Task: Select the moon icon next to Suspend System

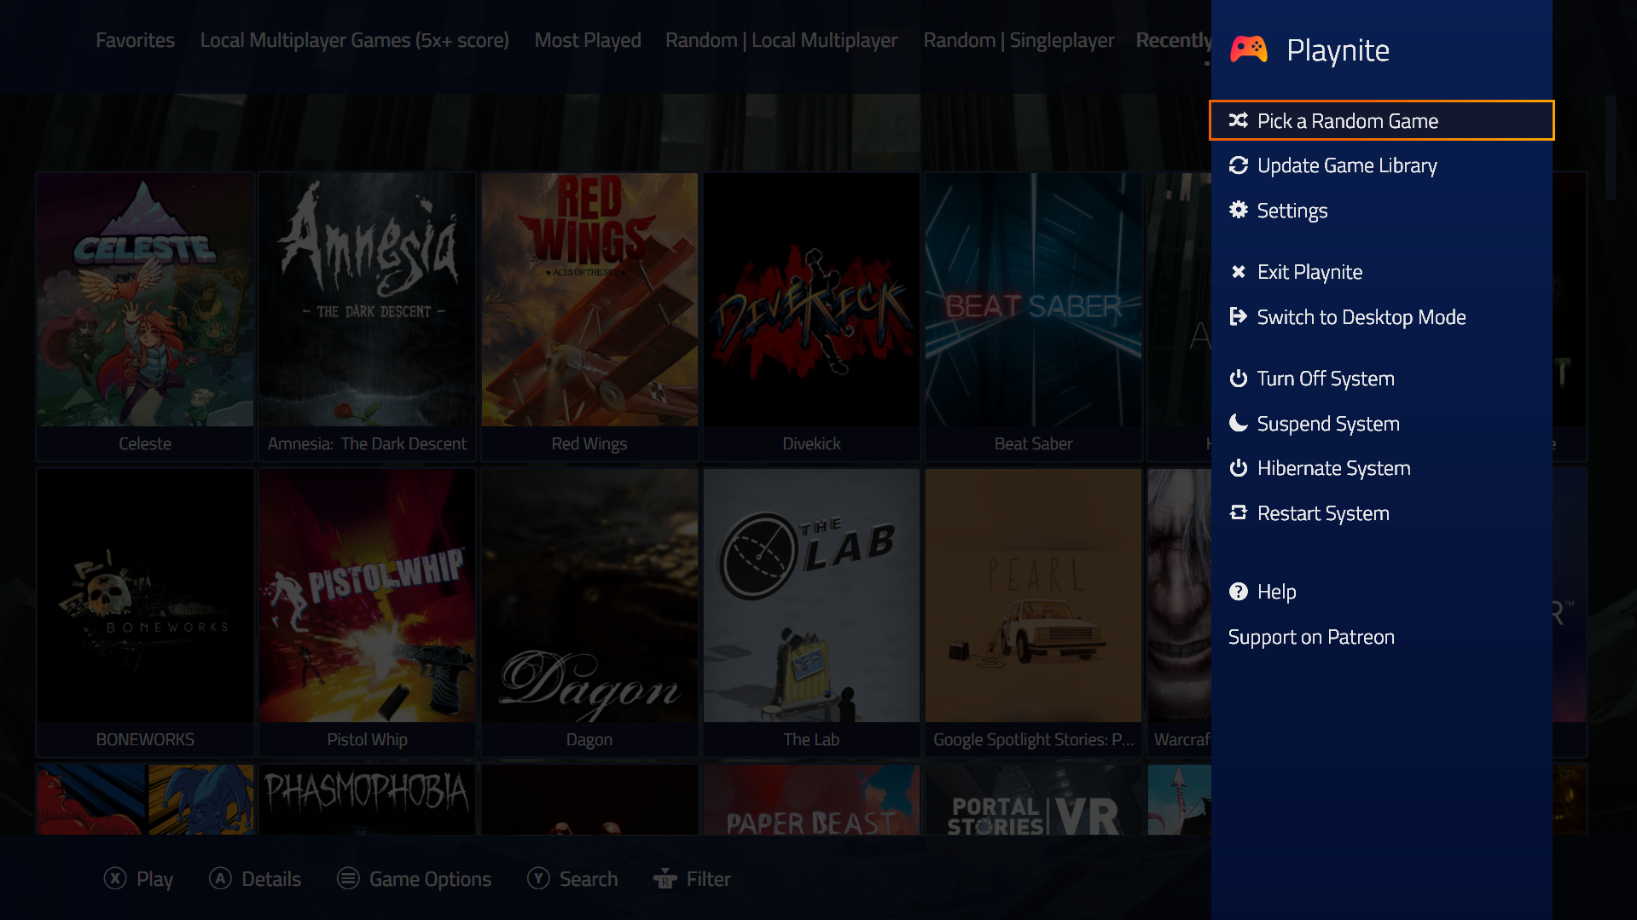Action: coord(1239,423)
